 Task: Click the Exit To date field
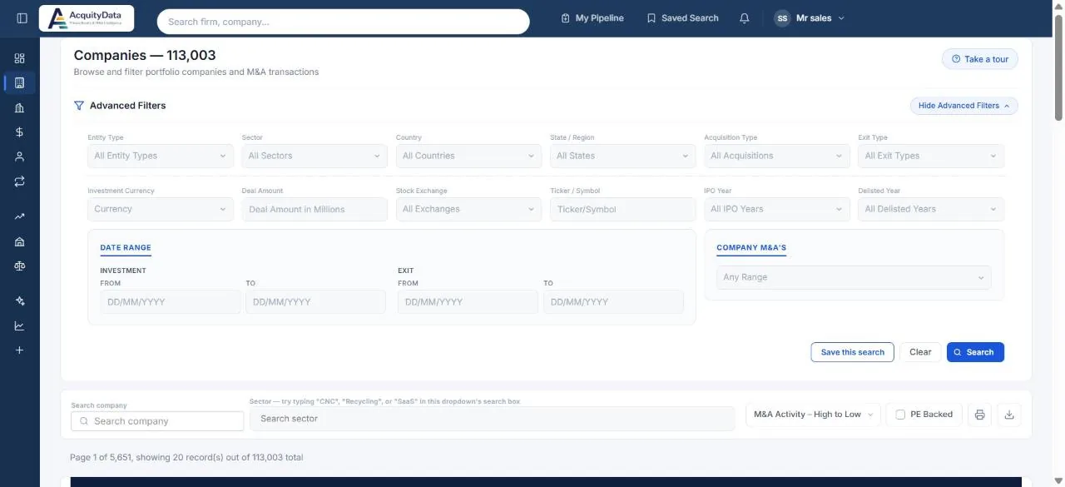(613, 302)
